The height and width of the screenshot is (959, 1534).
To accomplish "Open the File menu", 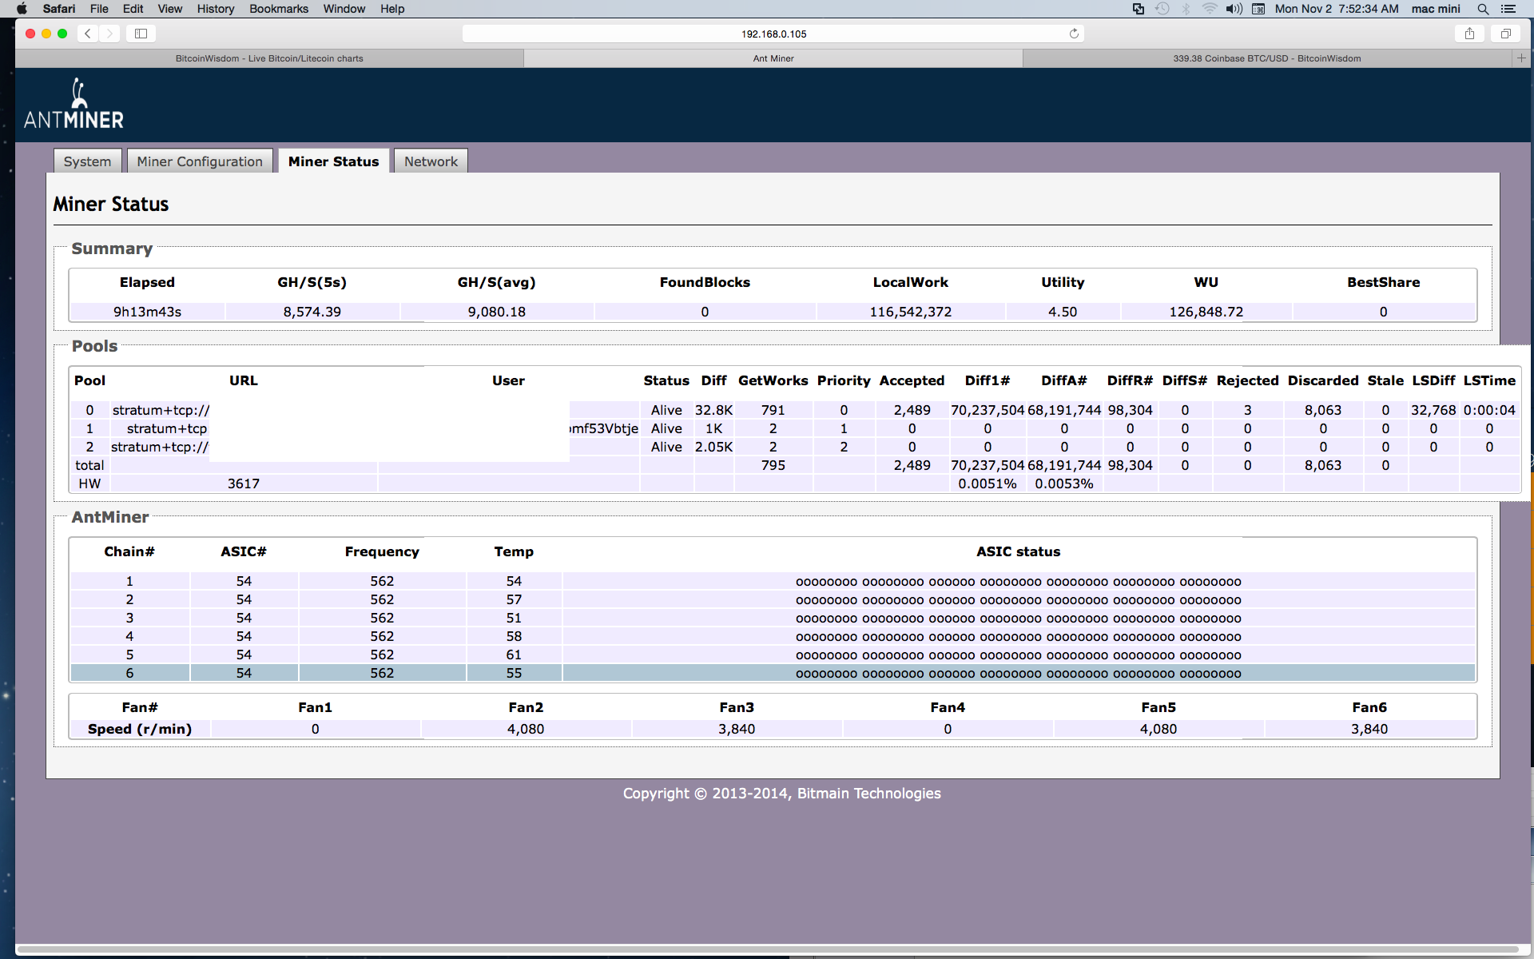I will click(99, 9).
